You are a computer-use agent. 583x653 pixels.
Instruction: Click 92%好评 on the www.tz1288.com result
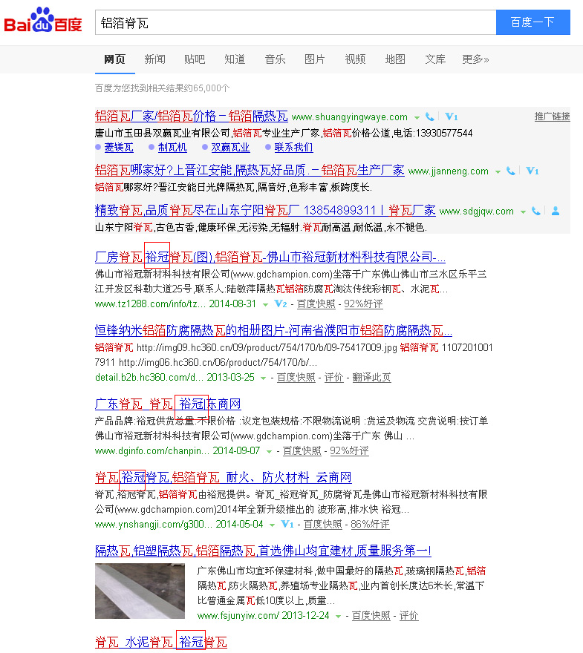[363, 304]
